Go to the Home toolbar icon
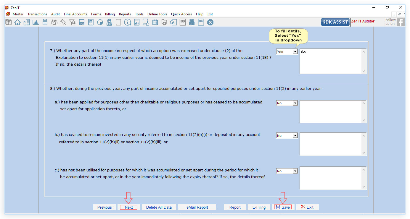The height and width of the screenshot is (219, 410). [x=17, y=22]
